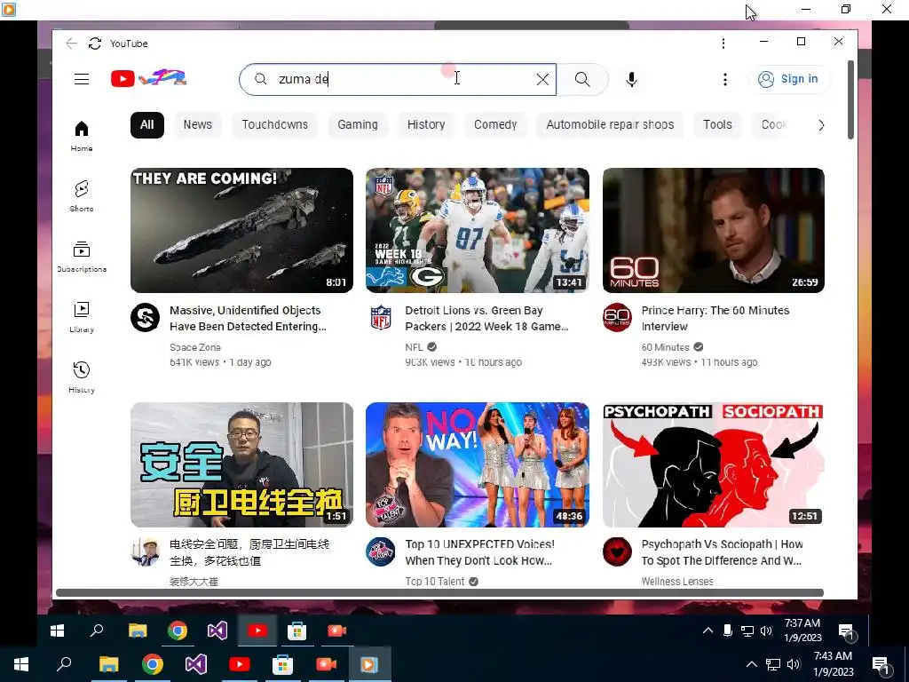Play the Prince Harry 60 Minutes thumbnail

714,230
